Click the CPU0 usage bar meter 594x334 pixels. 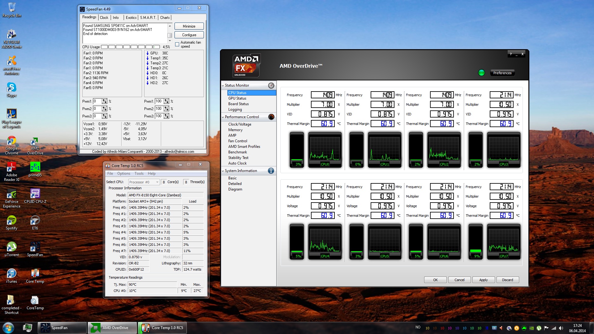[297, 150]
